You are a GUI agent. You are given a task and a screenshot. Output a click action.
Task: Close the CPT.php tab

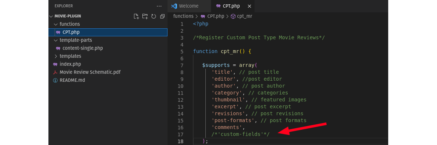(249, 6)
